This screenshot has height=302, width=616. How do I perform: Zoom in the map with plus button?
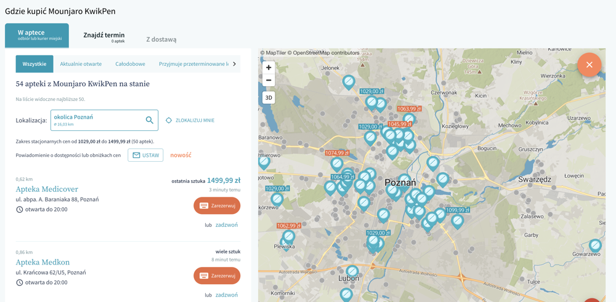(x=269, y=68)
